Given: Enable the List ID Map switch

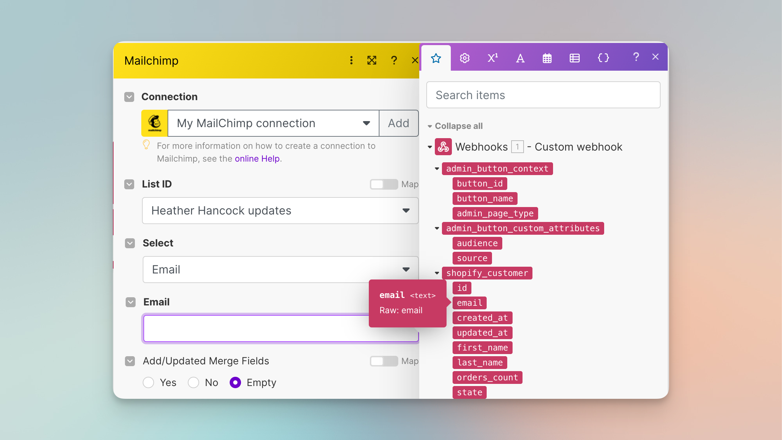Looking at the screenshot, I should pyautogui.click(x=384, y=184).
